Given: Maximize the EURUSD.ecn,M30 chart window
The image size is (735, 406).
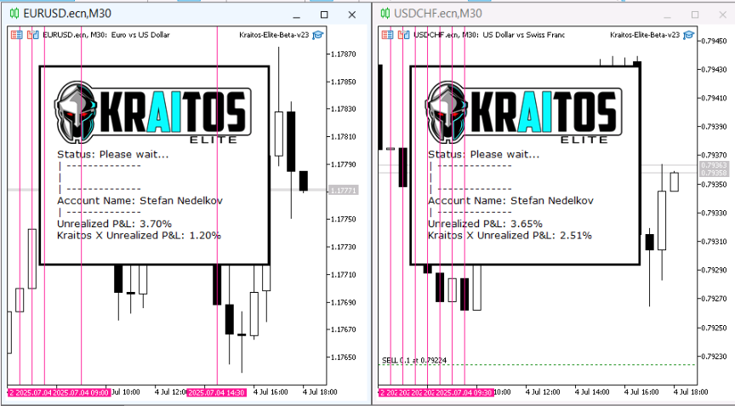Looking at the screenshot, I should tap(324, 15).
